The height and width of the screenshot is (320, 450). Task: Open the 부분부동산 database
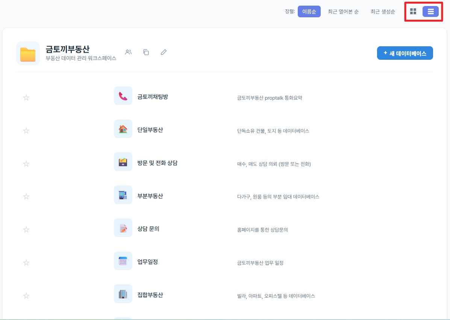[150, 196]
